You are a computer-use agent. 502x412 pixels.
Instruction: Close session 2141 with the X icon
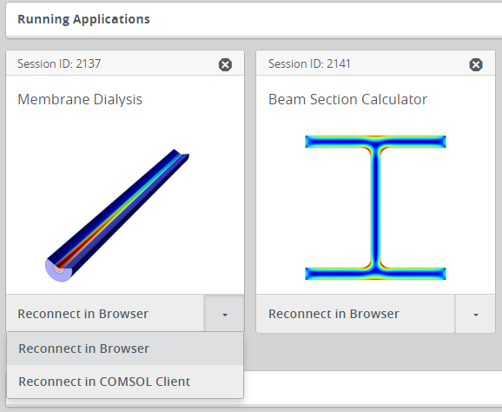(x=476, y=64)
